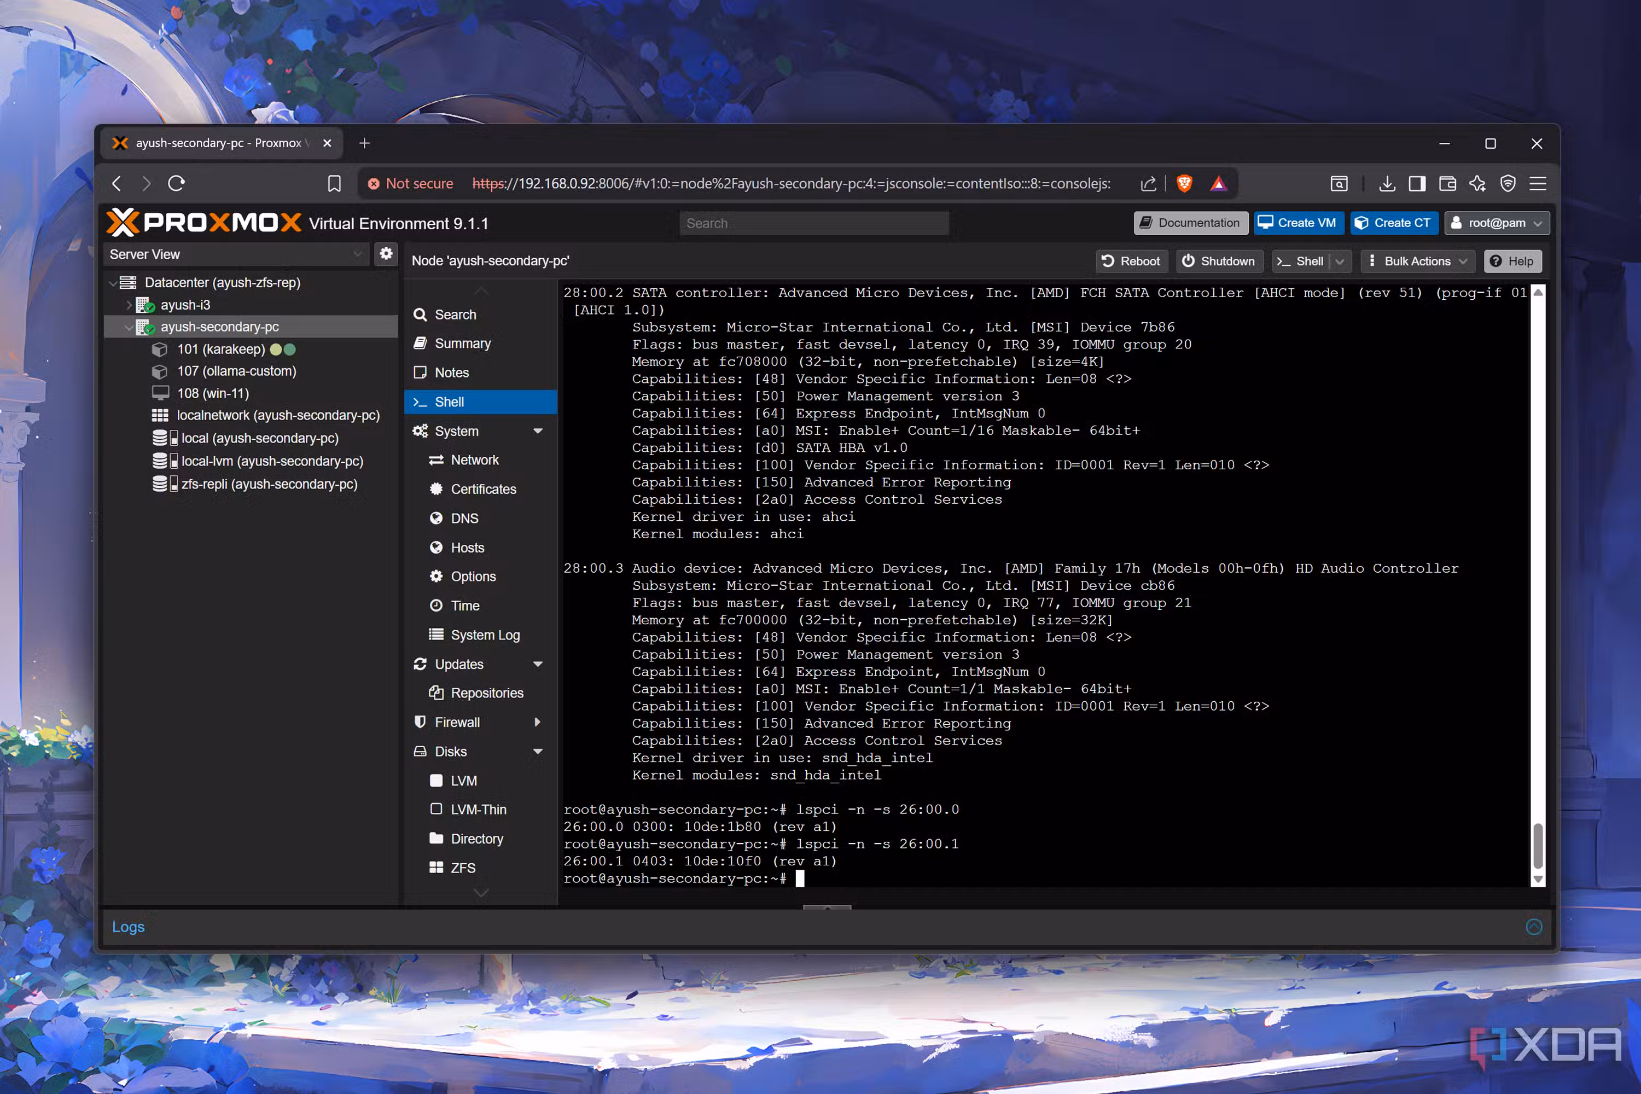Image resolution: width=1641 pixels, height=1094 pixels.
Task: Click the Create CT button
Action: tap(1393, 223)
